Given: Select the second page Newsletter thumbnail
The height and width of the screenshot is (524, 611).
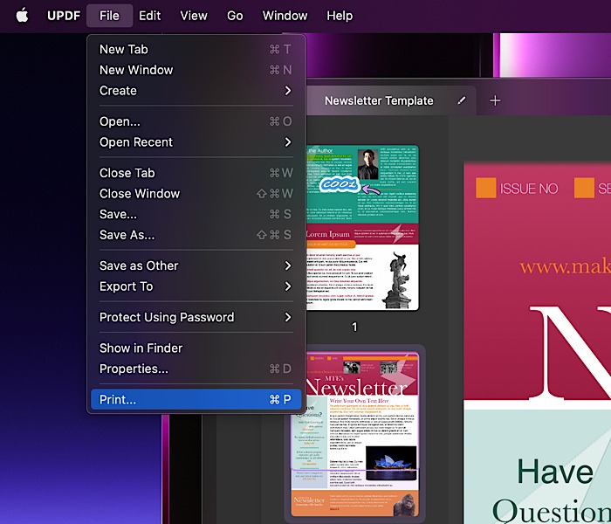Looking at the screenshot, I should pyautogui.click(x=354, y=432).
